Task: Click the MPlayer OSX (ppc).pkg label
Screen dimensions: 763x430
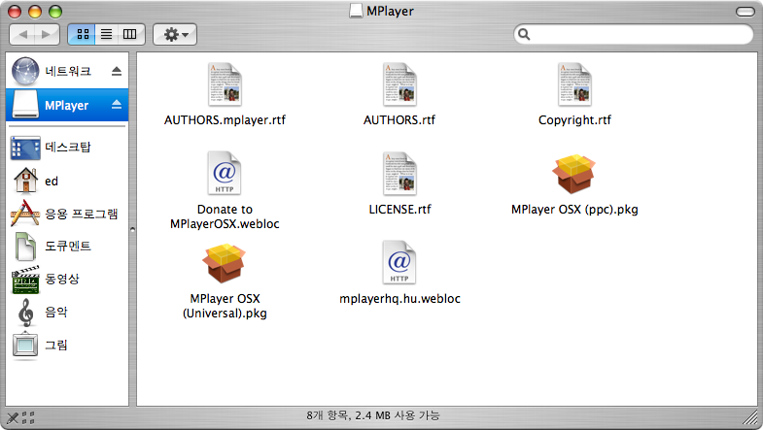Action: (x=574, y=210)
